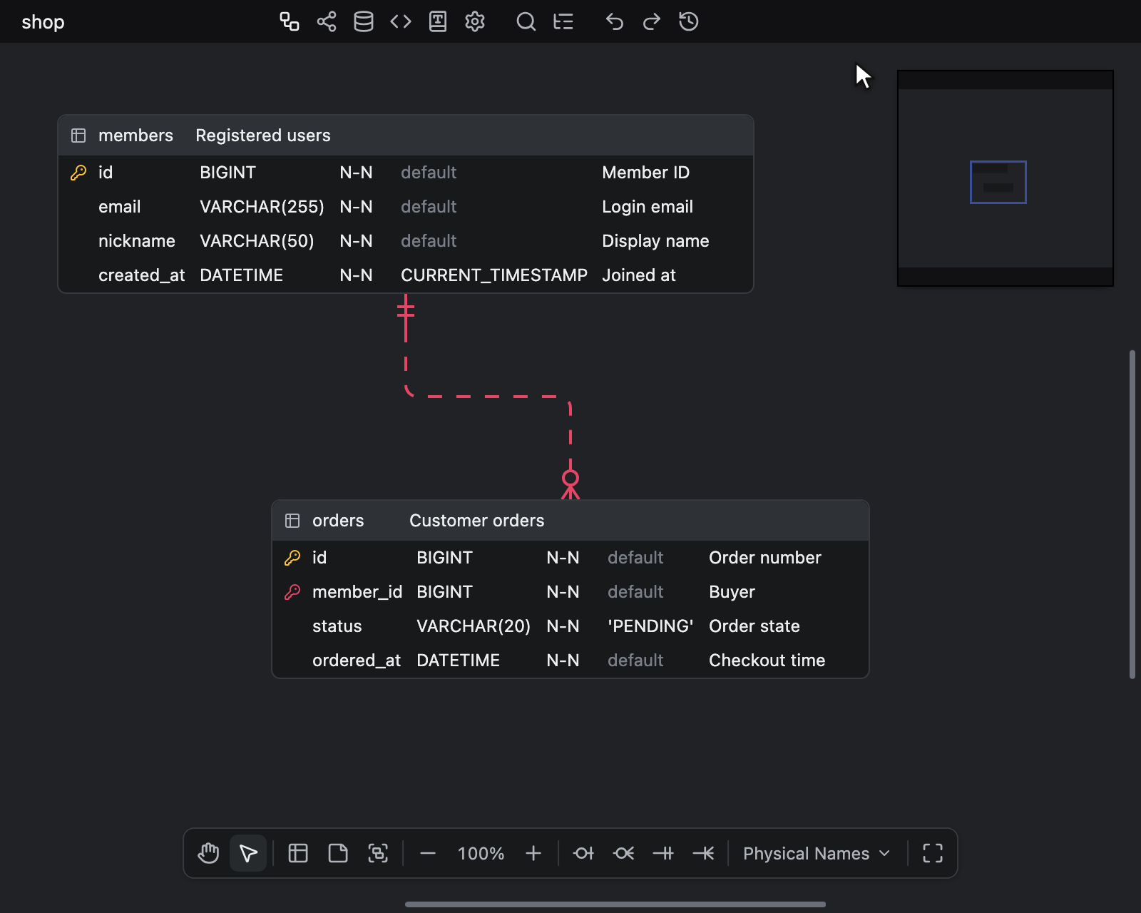Viewport: 1141px width, 913px height.
Task: Click the search magnifier icon
Action: click(x=526, y=21)
